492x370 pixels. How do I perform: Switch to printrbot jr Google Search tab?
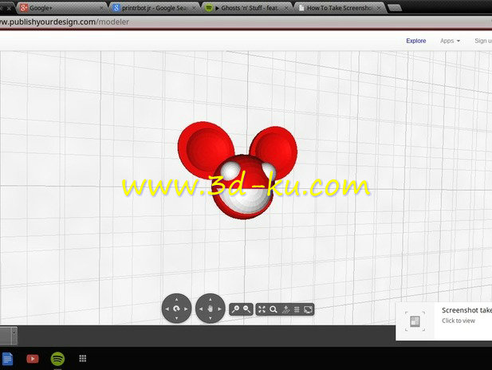click(154, 8)
